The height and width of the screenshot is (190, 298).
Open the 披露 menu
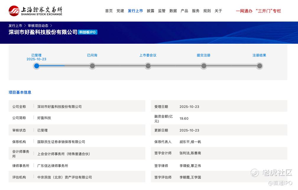tap(150, 11)
